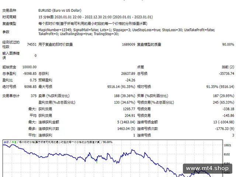The height and width of the screenshot is (177, 236).
Task: Select the loss trades value 245 (65.33%)
Action: click(223, 103)
